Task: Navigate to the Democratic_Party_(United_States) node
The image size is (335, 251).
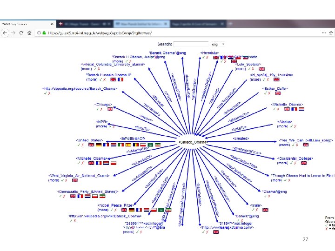Action: point(87,192)
